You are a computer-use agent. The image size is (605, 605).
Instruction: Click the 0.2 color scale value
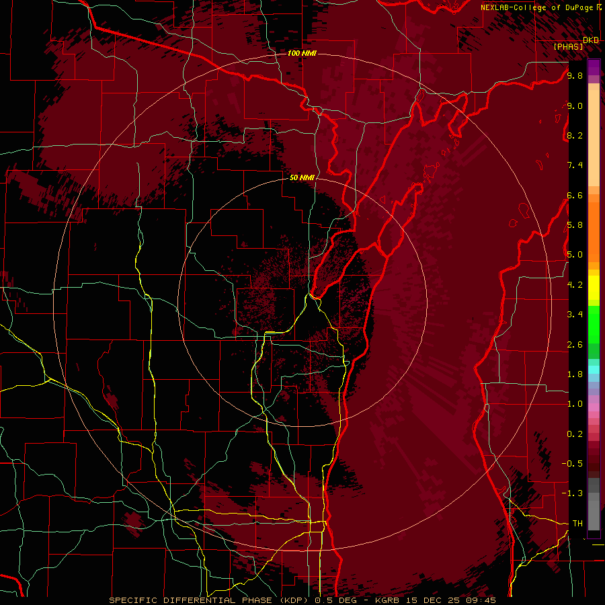tap(575, 434)
